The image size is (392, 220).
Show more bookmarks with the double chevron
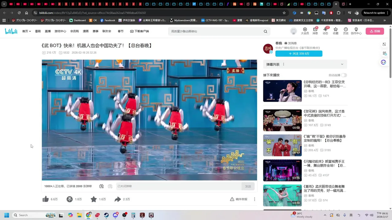pyautogui.click(x=385, y=20)
